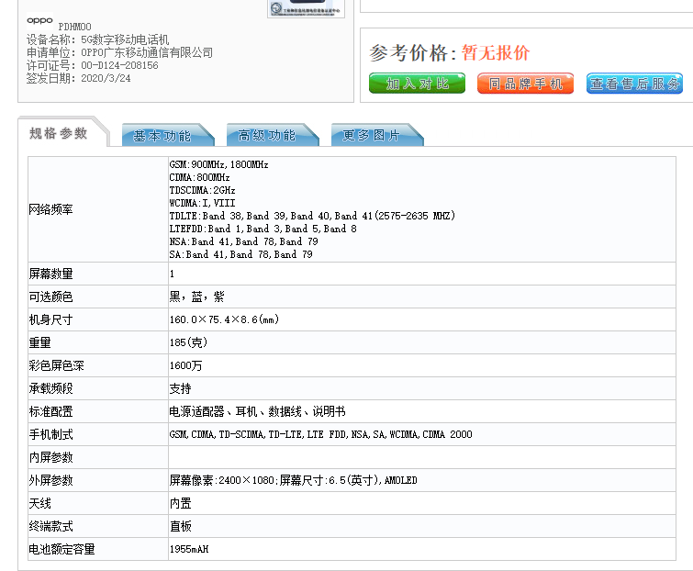
Task: Click the 网络频率 row label
Action: 50,209
